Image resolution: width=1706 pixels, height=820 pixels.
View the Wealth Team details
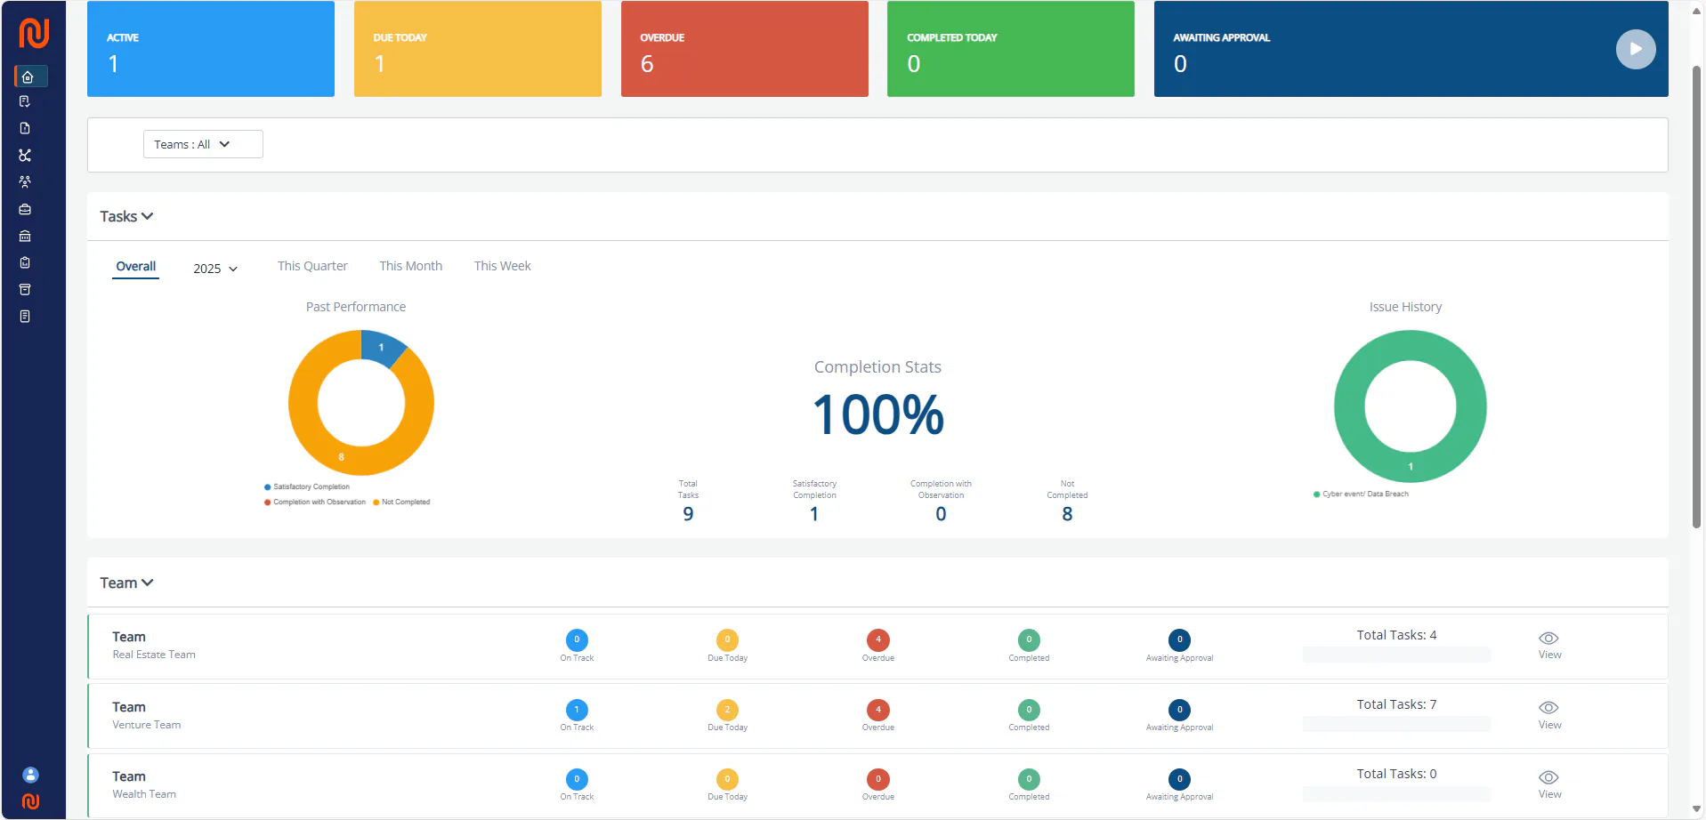pos(1548,784)
